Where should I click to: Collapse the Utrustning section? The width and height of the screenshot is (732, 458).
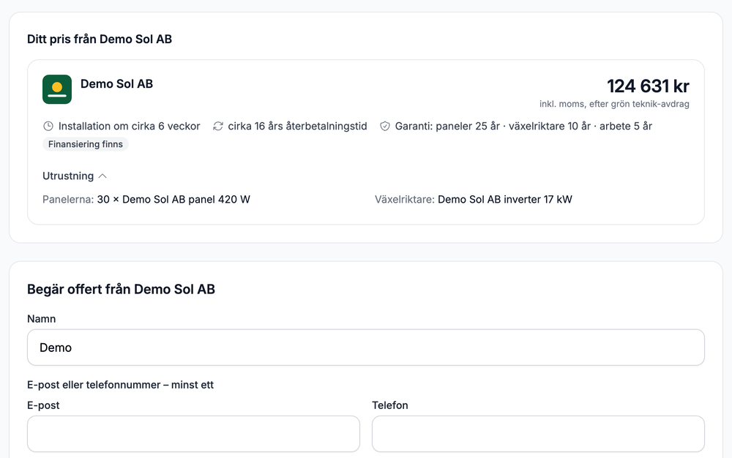75,176
